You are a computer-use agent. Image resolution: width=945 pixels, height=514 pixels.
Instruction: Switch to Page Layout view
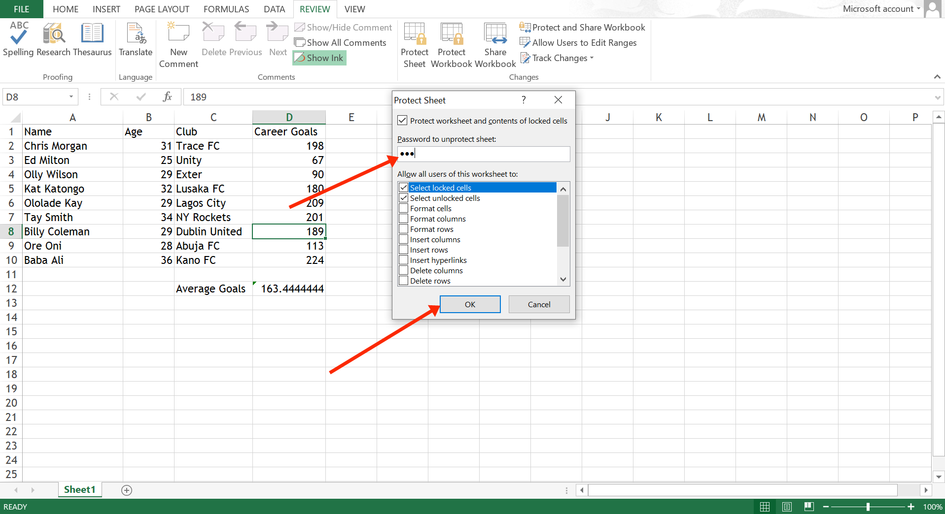tap(787, 507)
